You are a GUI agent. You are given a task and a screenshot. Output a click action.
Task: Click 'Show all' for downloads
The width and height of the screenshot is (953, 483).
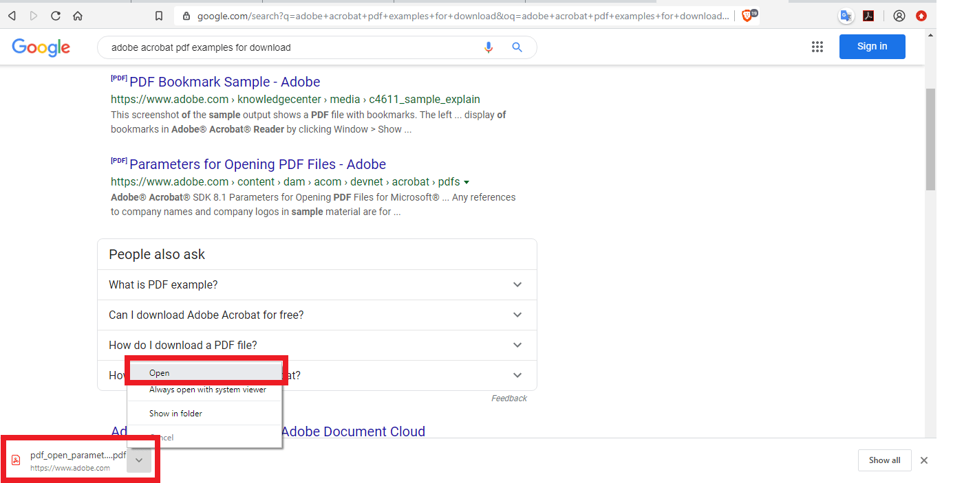(884, 460)
